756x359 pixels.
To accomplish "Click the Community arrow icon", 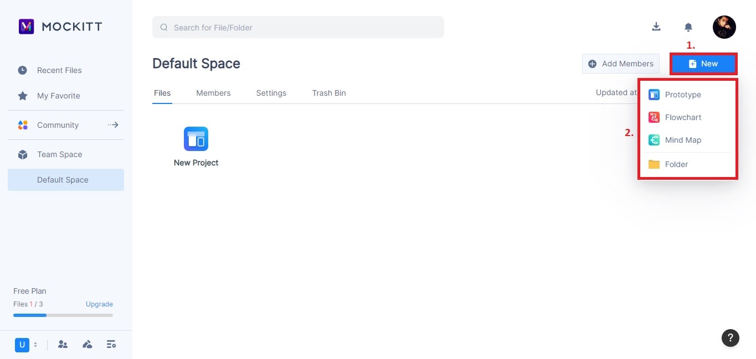I will (113, 125).
